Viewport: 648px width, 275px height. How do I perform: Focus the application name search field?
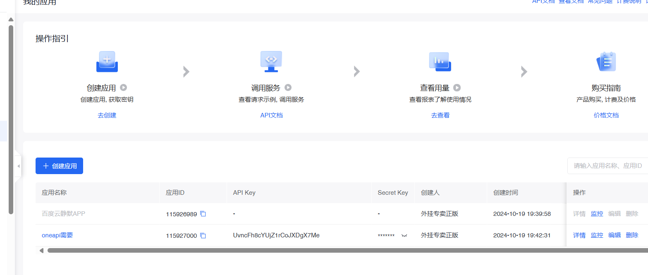tap(607, 166)
